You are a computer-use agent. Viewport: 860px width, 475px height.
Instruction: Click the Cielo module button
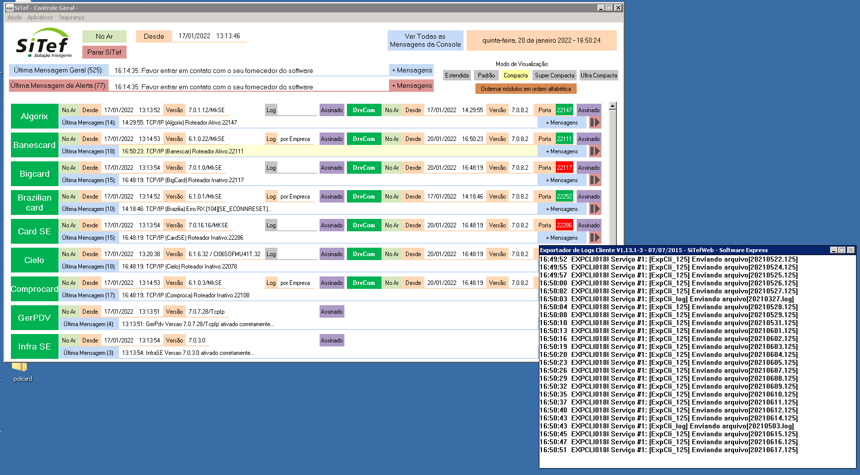(x=34, y=260)
